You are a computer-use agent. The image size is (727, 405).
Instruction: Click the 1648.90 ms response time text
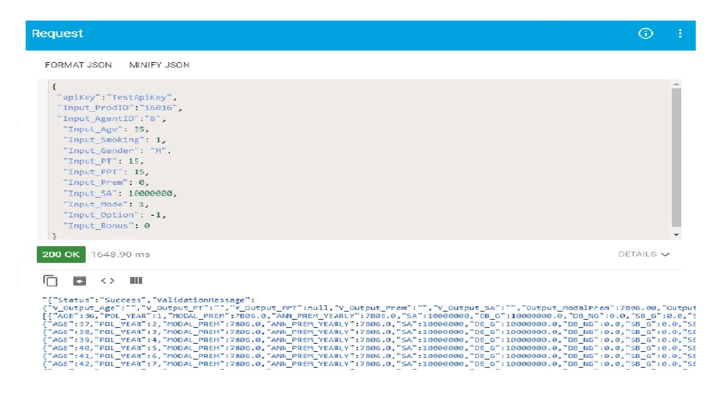[120, 254]
